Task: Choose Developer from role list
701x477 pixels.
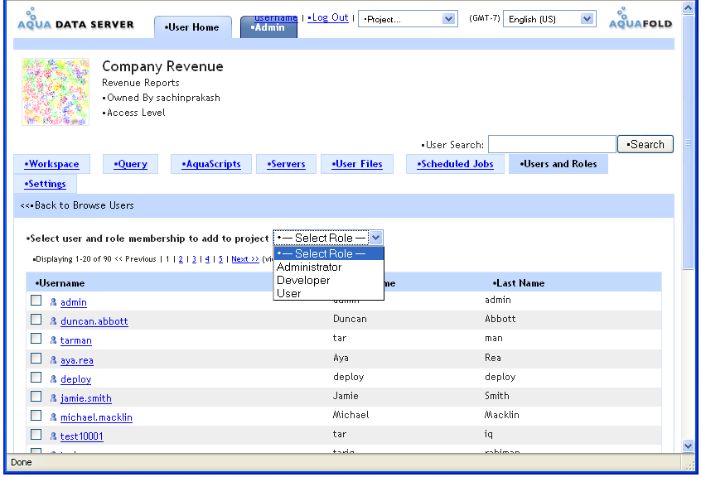Action: point(329,281)
